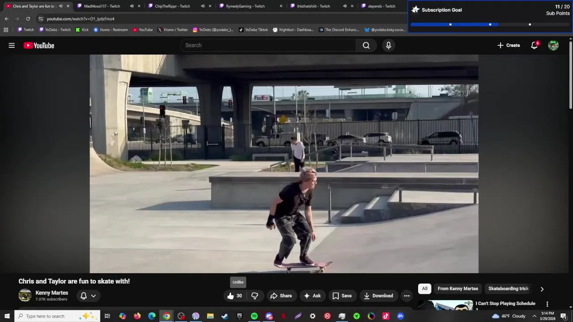The width and height of the screenshot is (573, 322).
Task: Switch to the MadMoxxi117 Twitch tab
Action: click(102, 6)
